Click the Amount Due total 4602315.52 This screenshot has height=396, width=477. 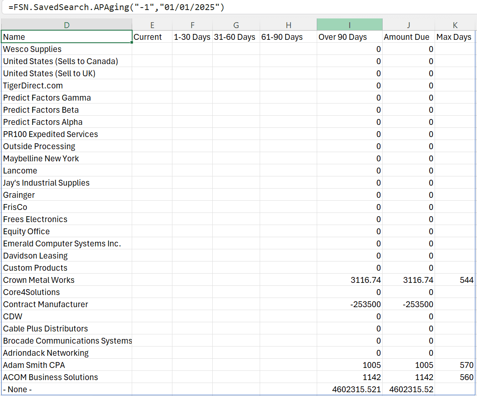(x=409, y=389)
